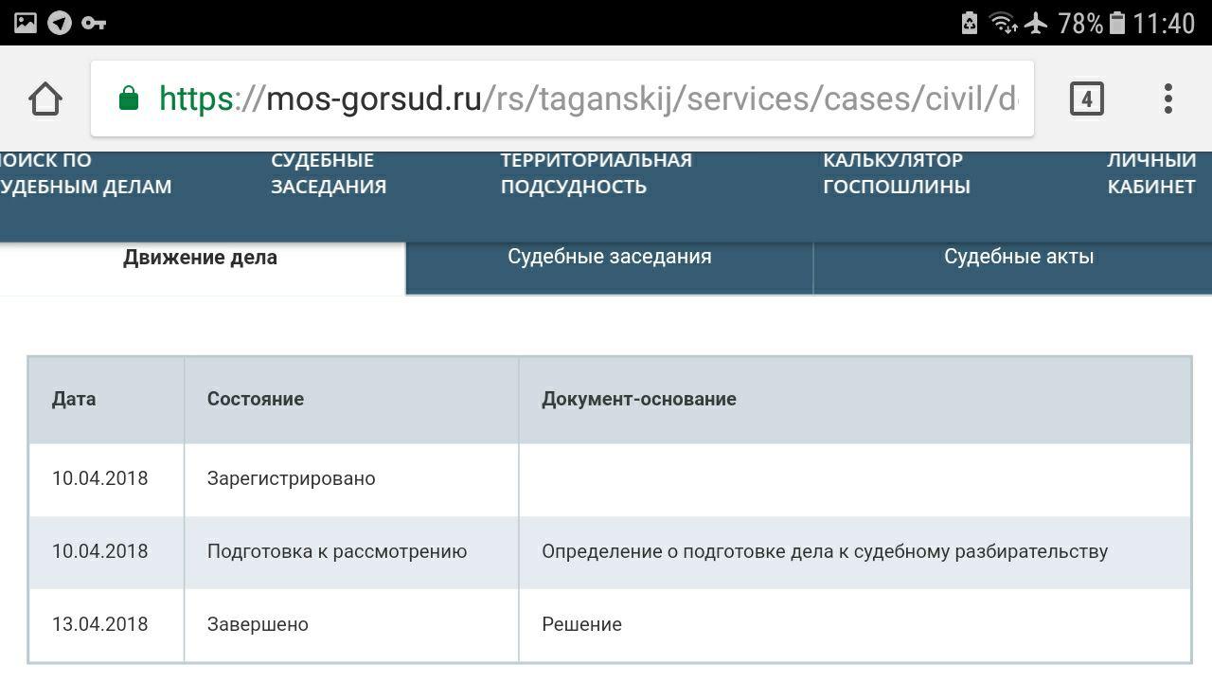Open Калькулятор госпошлины menu item
Image resolution: width=1212 pixels, height=682 pixels.
tap(897, 173)
